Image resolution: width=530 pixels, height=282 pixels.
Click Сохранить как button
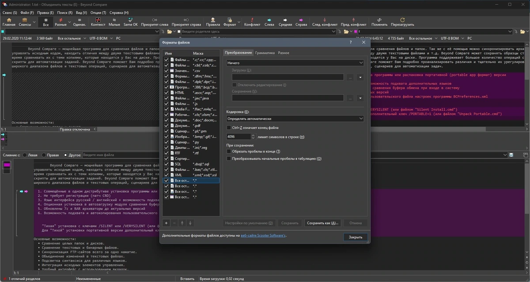tap(322, 223)
